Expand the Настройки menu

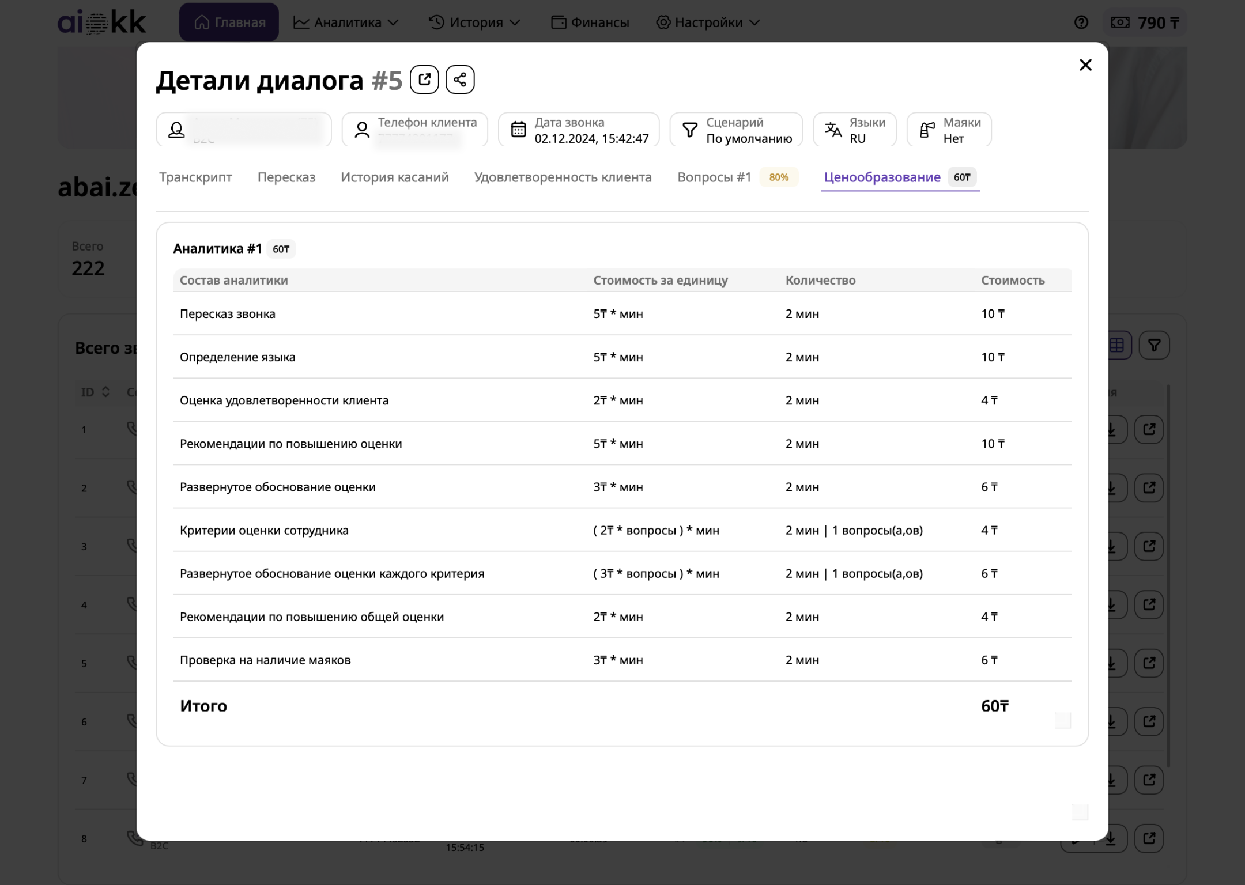pos(708,22)
